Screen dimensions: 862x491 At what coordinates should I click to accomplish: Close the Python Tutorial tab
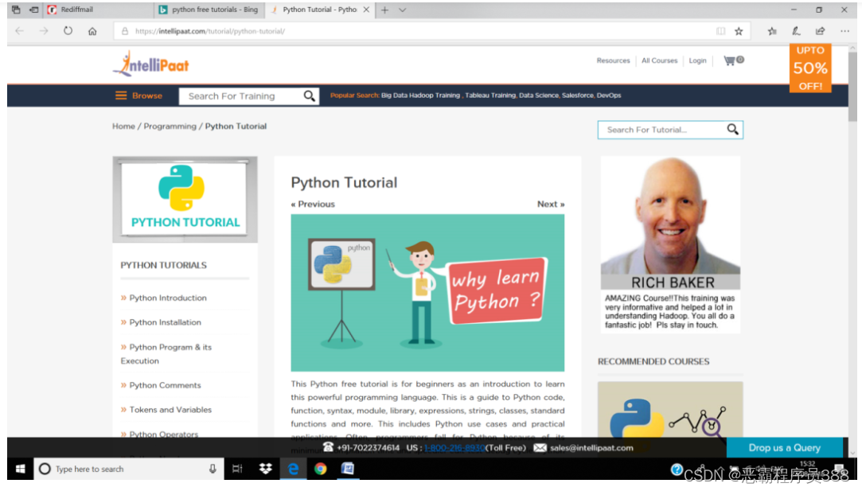coord(366,10)
